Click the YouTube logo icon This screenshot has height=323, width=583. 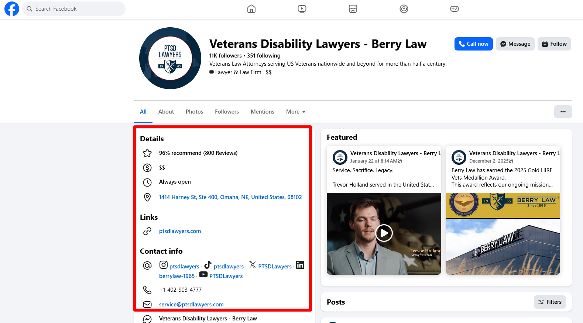(x=203, y=274)
